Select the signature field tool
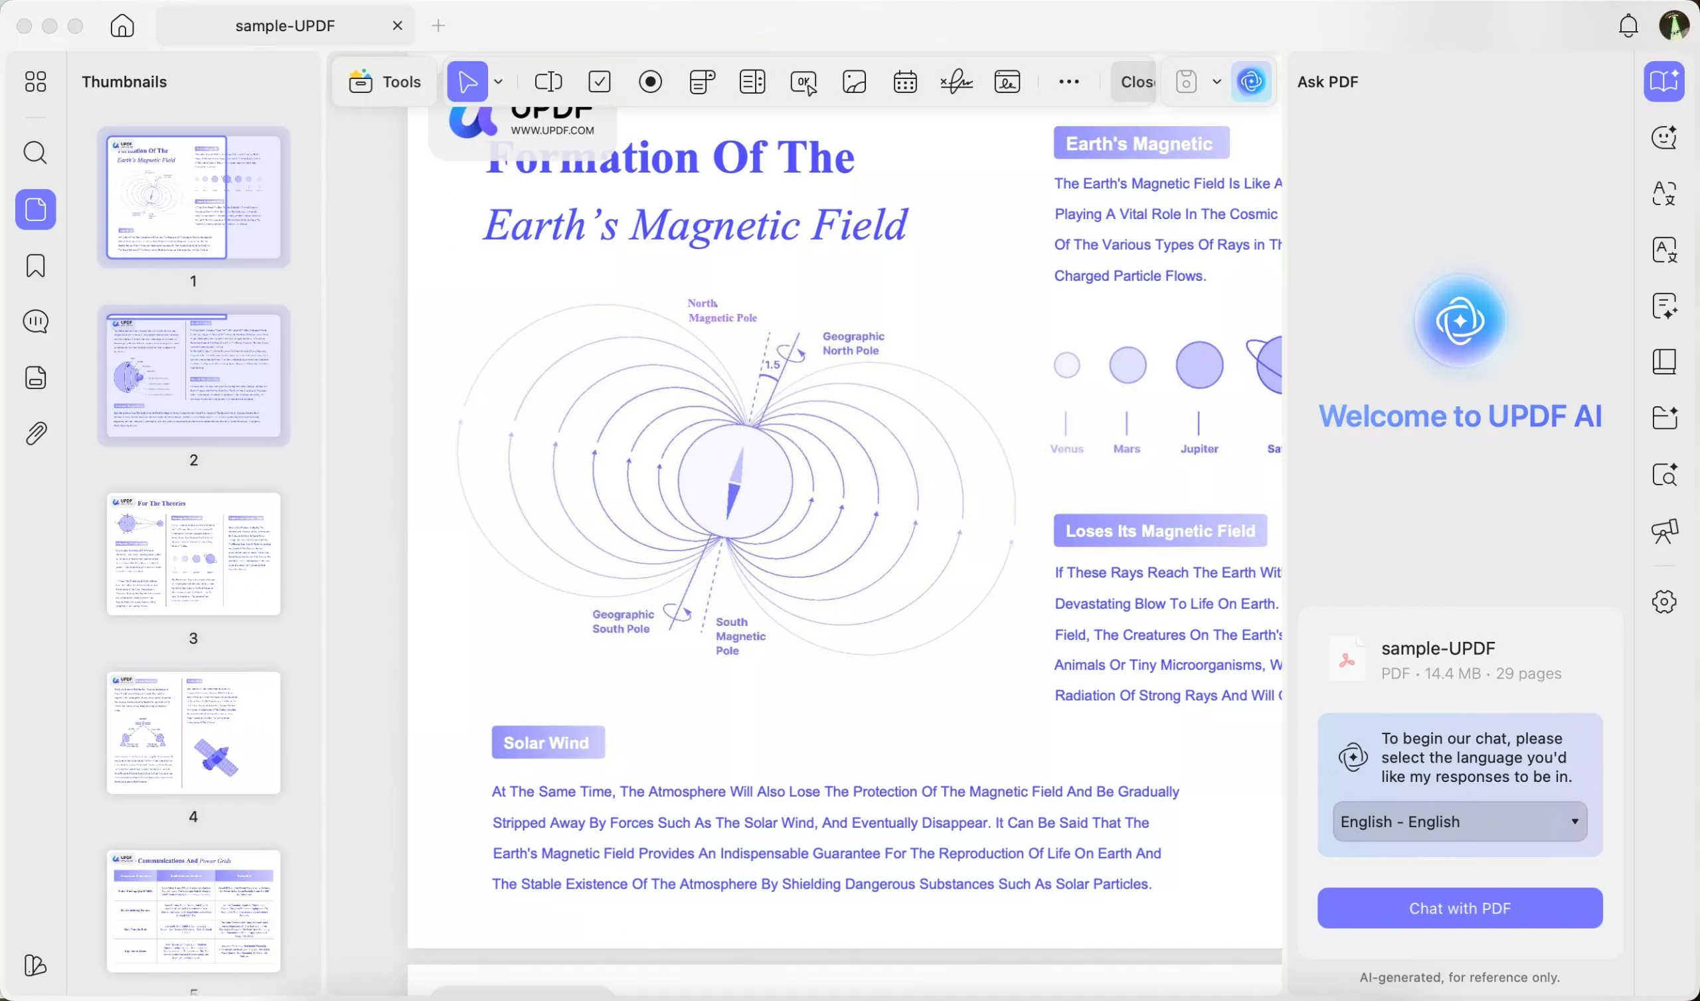The image size is (1700, 1001). [956, 82]
